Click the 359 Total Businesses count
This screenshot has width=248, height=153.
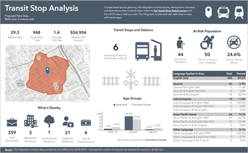pyautogui.click(x=12, y=132)
